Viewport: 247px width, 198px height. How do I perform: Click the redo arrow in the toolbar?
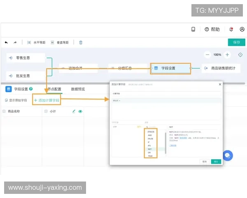[x=15, y=42]
